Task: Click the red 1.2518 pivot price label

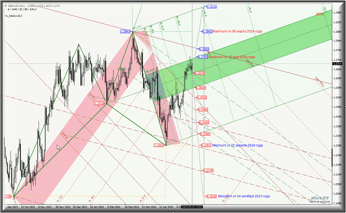Action: (99, 104)
